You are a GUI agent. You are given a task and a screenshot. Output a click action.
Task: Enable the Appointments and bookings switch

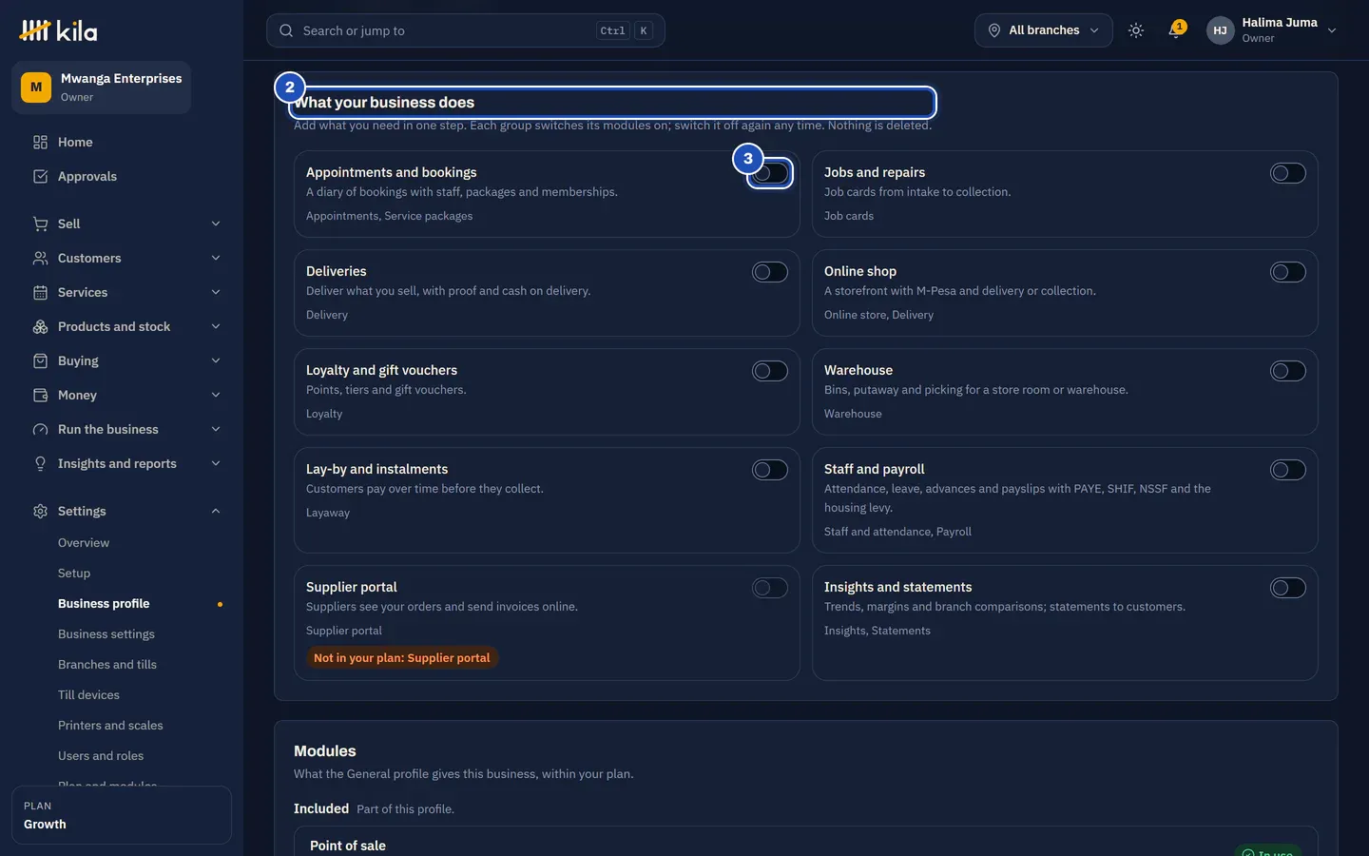click(x=770, y=173)
